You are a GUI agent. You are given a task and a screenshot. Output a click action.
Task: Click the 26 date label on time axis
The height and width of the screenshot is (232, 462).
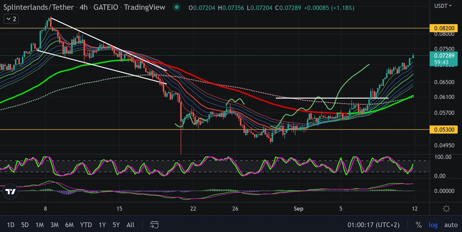coord(235,209)
